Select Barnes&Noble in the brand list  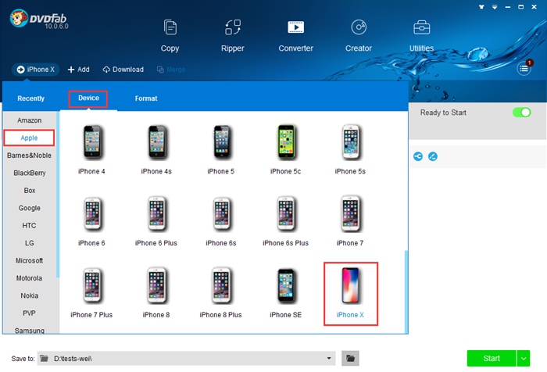(x=30, y=156)
